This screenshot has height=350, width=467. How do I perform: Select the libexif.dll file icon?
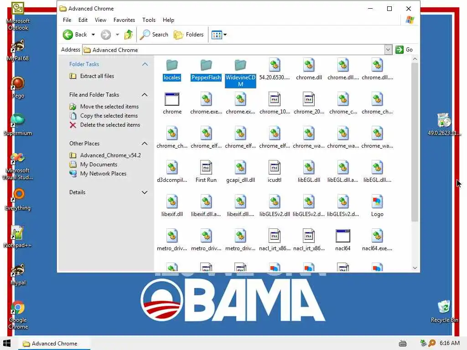(x=172, y=201)
